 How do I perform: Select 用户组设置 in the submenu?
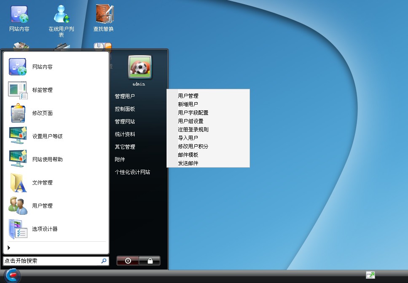tap(191, 121)
